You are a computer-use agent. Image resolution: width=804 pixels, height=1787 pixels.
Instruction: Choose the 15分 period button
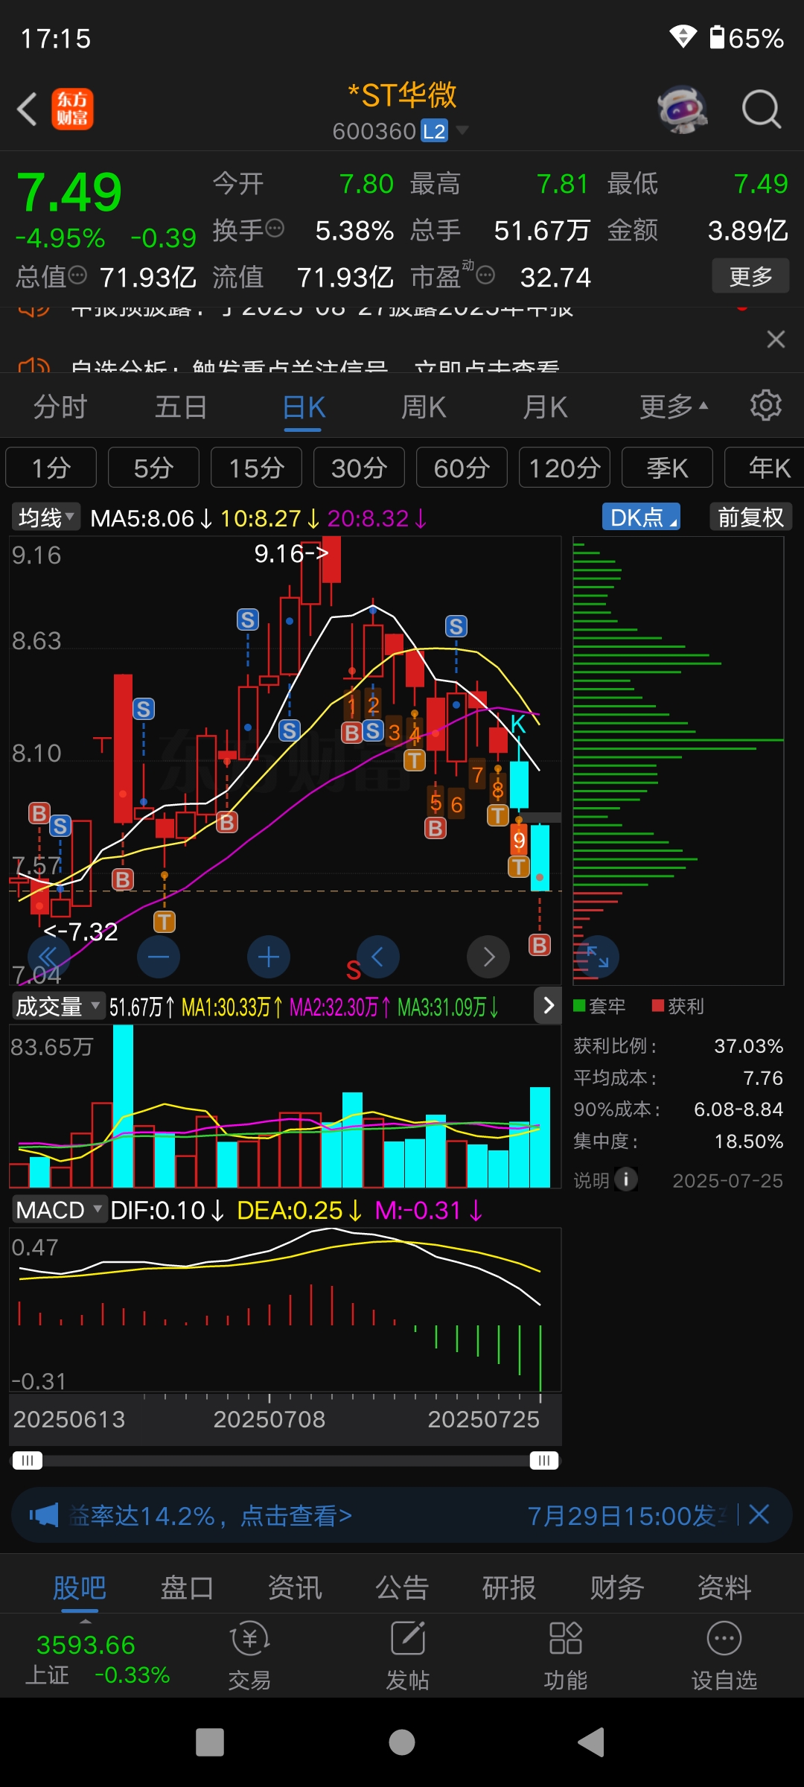(256, 468)
